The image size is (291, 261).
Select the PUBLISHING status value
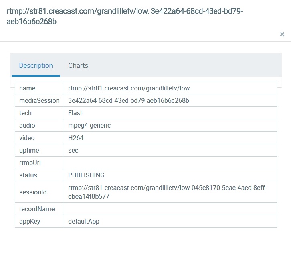coord(86,175)
